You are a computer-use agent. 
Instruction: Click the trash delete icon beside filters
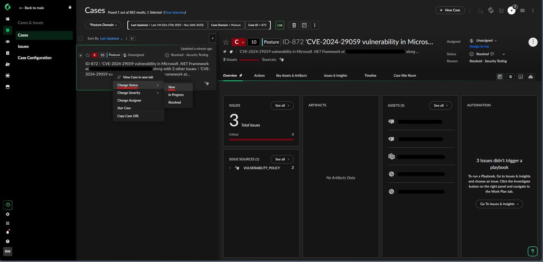pyautogui.click(x=294, y=25)
